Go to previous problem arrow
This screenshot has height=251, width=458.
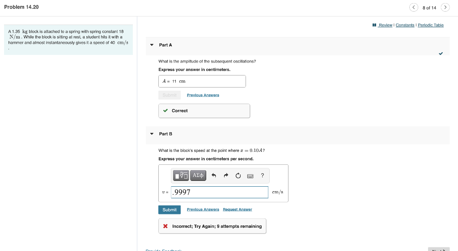tap(414, 8)
